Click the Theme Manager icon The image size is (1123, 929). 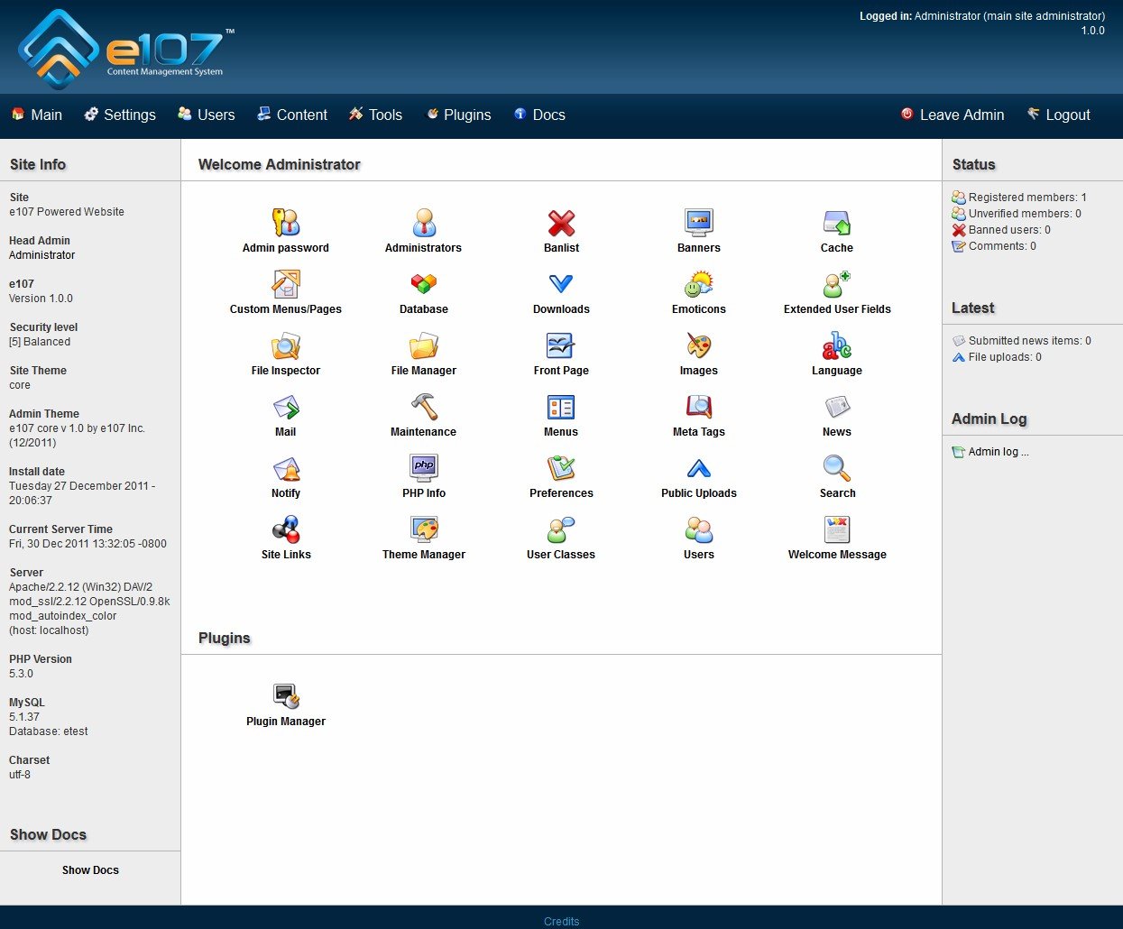(423, 529)
